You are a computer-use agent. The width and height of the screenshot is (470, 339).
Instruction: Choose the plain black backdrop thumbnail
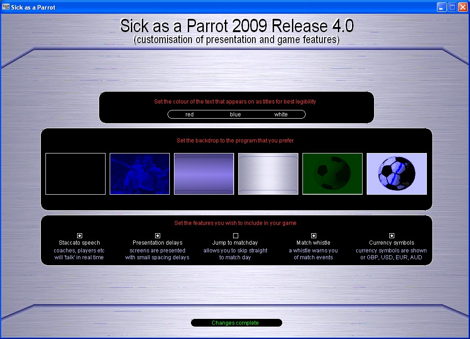click(x=76, y=174)
